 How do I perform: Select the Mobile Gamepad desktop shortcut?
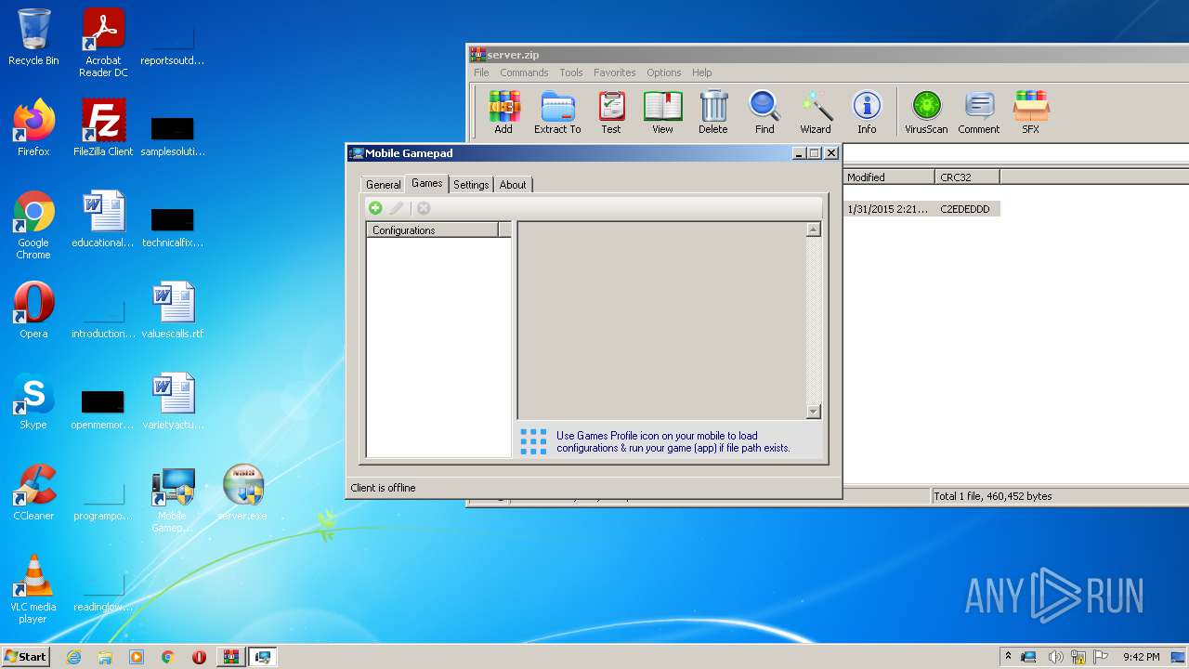pyautogui.click(x=173, y=500)
